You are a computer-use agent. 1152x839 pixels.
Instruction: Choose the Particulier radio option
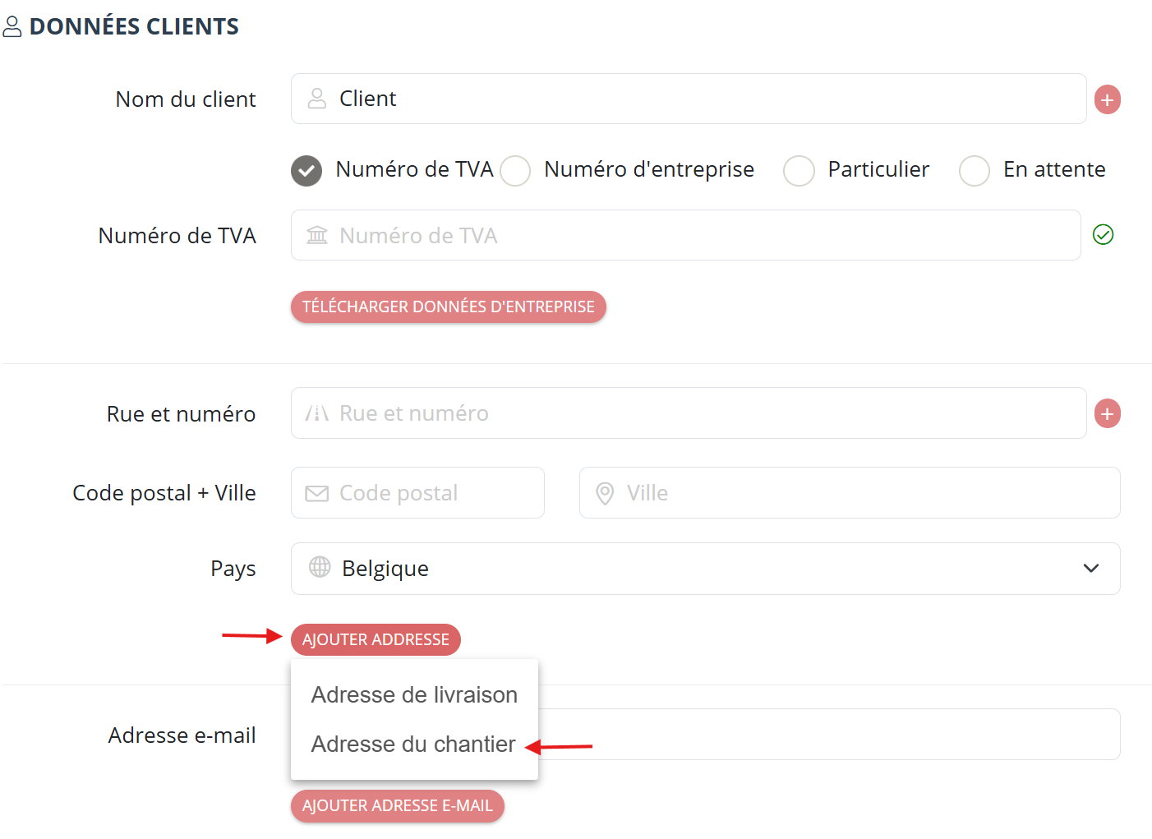(799, 171)
